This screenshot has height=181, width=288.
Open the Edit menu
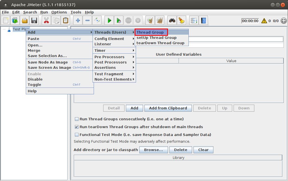(x=16, y=12)
